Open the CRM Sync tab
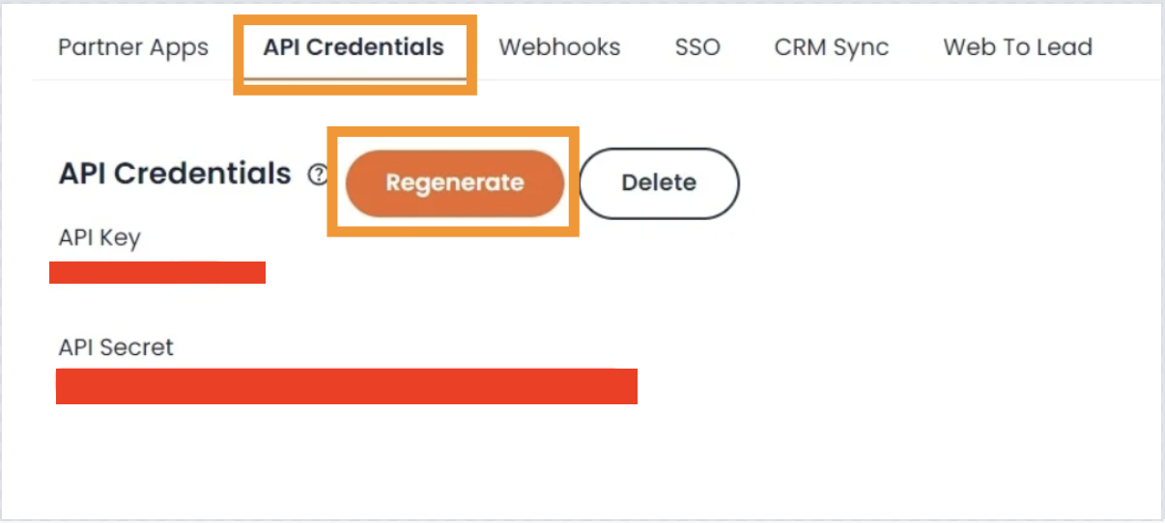 coord(832,47)
